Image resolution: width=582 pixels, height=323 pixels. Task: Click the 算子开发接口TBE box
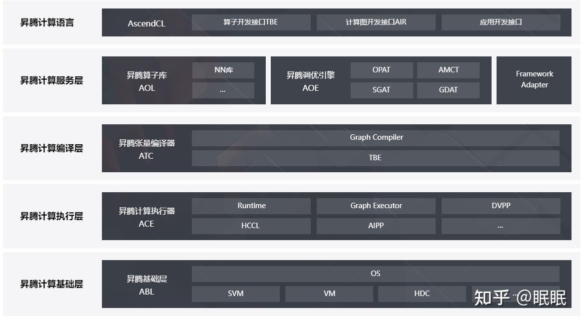coord(251,22)
